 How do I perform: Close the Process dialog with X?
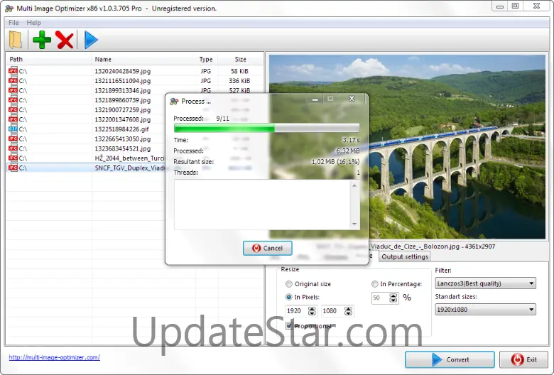[x=352, y=99]
